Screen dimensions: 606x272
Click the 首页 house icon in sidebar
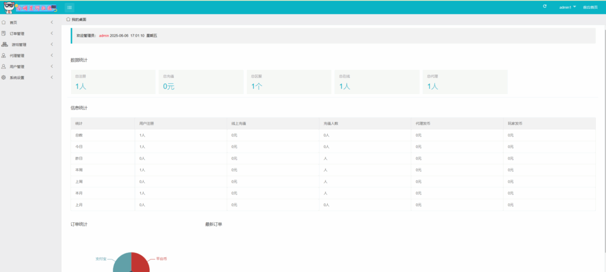pos(4,22)
